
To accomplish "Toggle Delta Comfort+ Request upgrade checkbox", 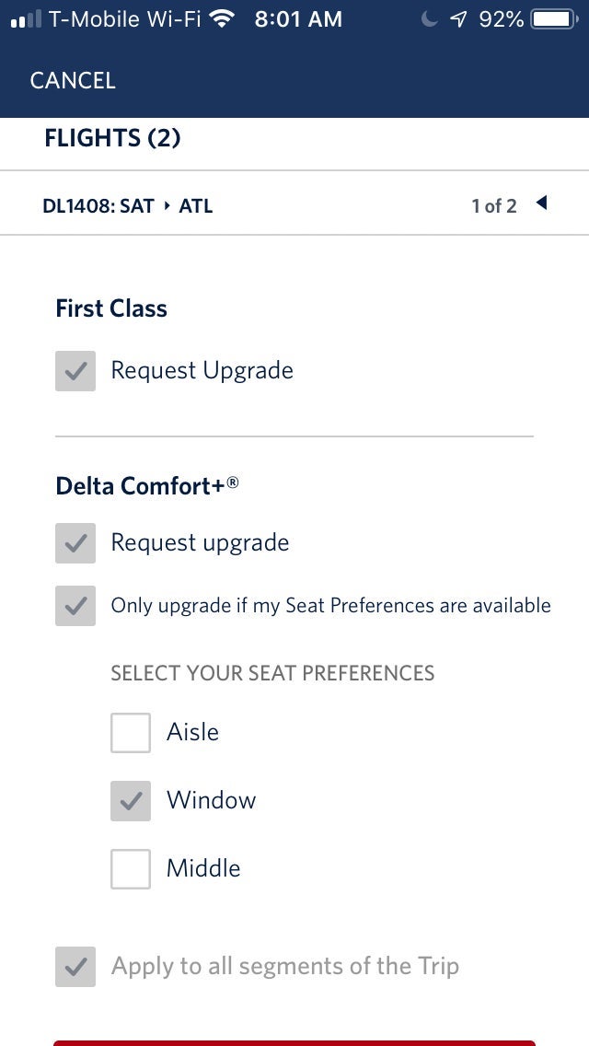I will point(75,543).
